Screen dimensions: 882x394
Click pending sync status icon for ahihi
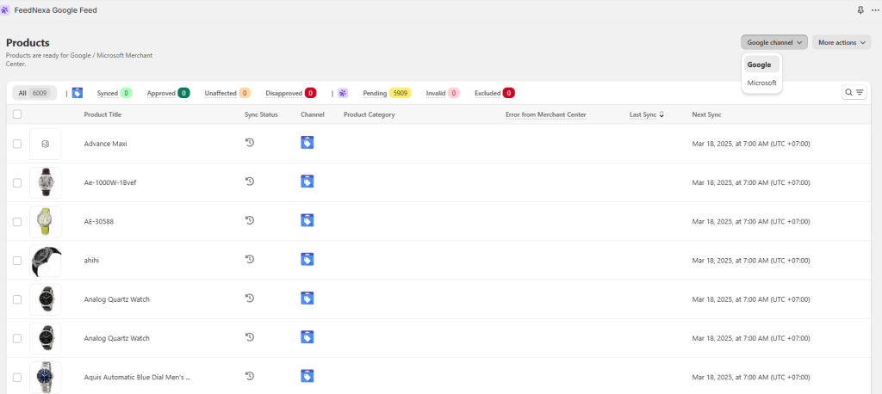(250, 259)
